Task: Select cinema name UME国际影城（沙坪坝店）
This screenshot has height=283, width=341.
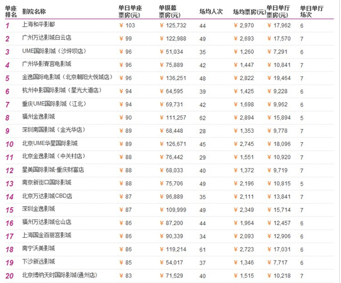Action: (55, 51)
